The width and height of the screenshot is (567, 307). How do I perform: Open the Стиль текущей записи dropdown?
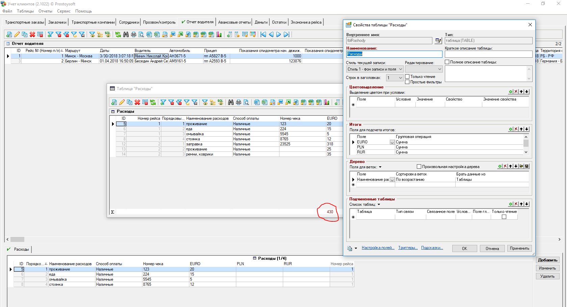click(x=400, y=69)
